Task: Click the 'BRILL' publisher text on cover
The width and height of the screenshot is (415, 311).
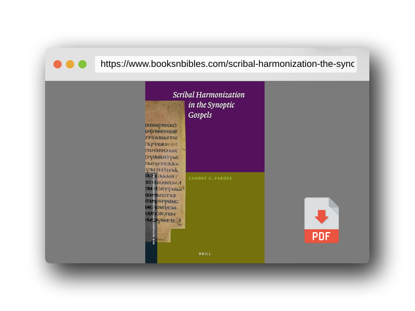Action: 205,253
